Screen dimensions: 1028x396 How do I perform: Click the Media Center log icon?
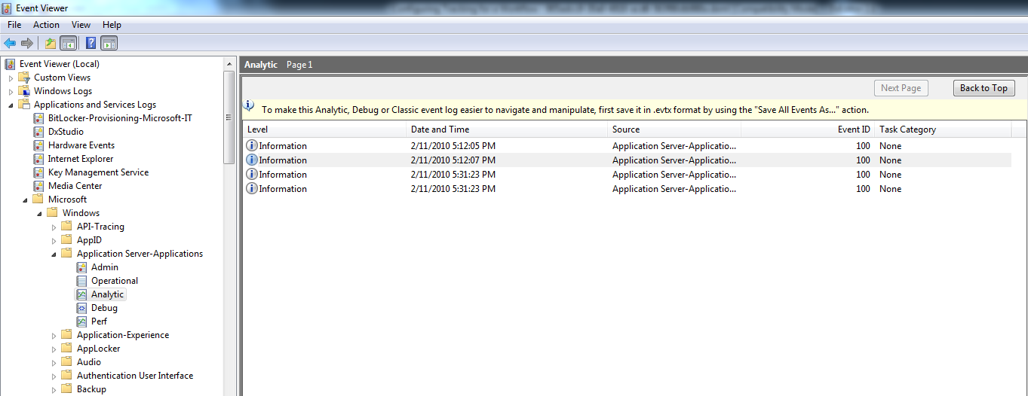pos(38,186)
